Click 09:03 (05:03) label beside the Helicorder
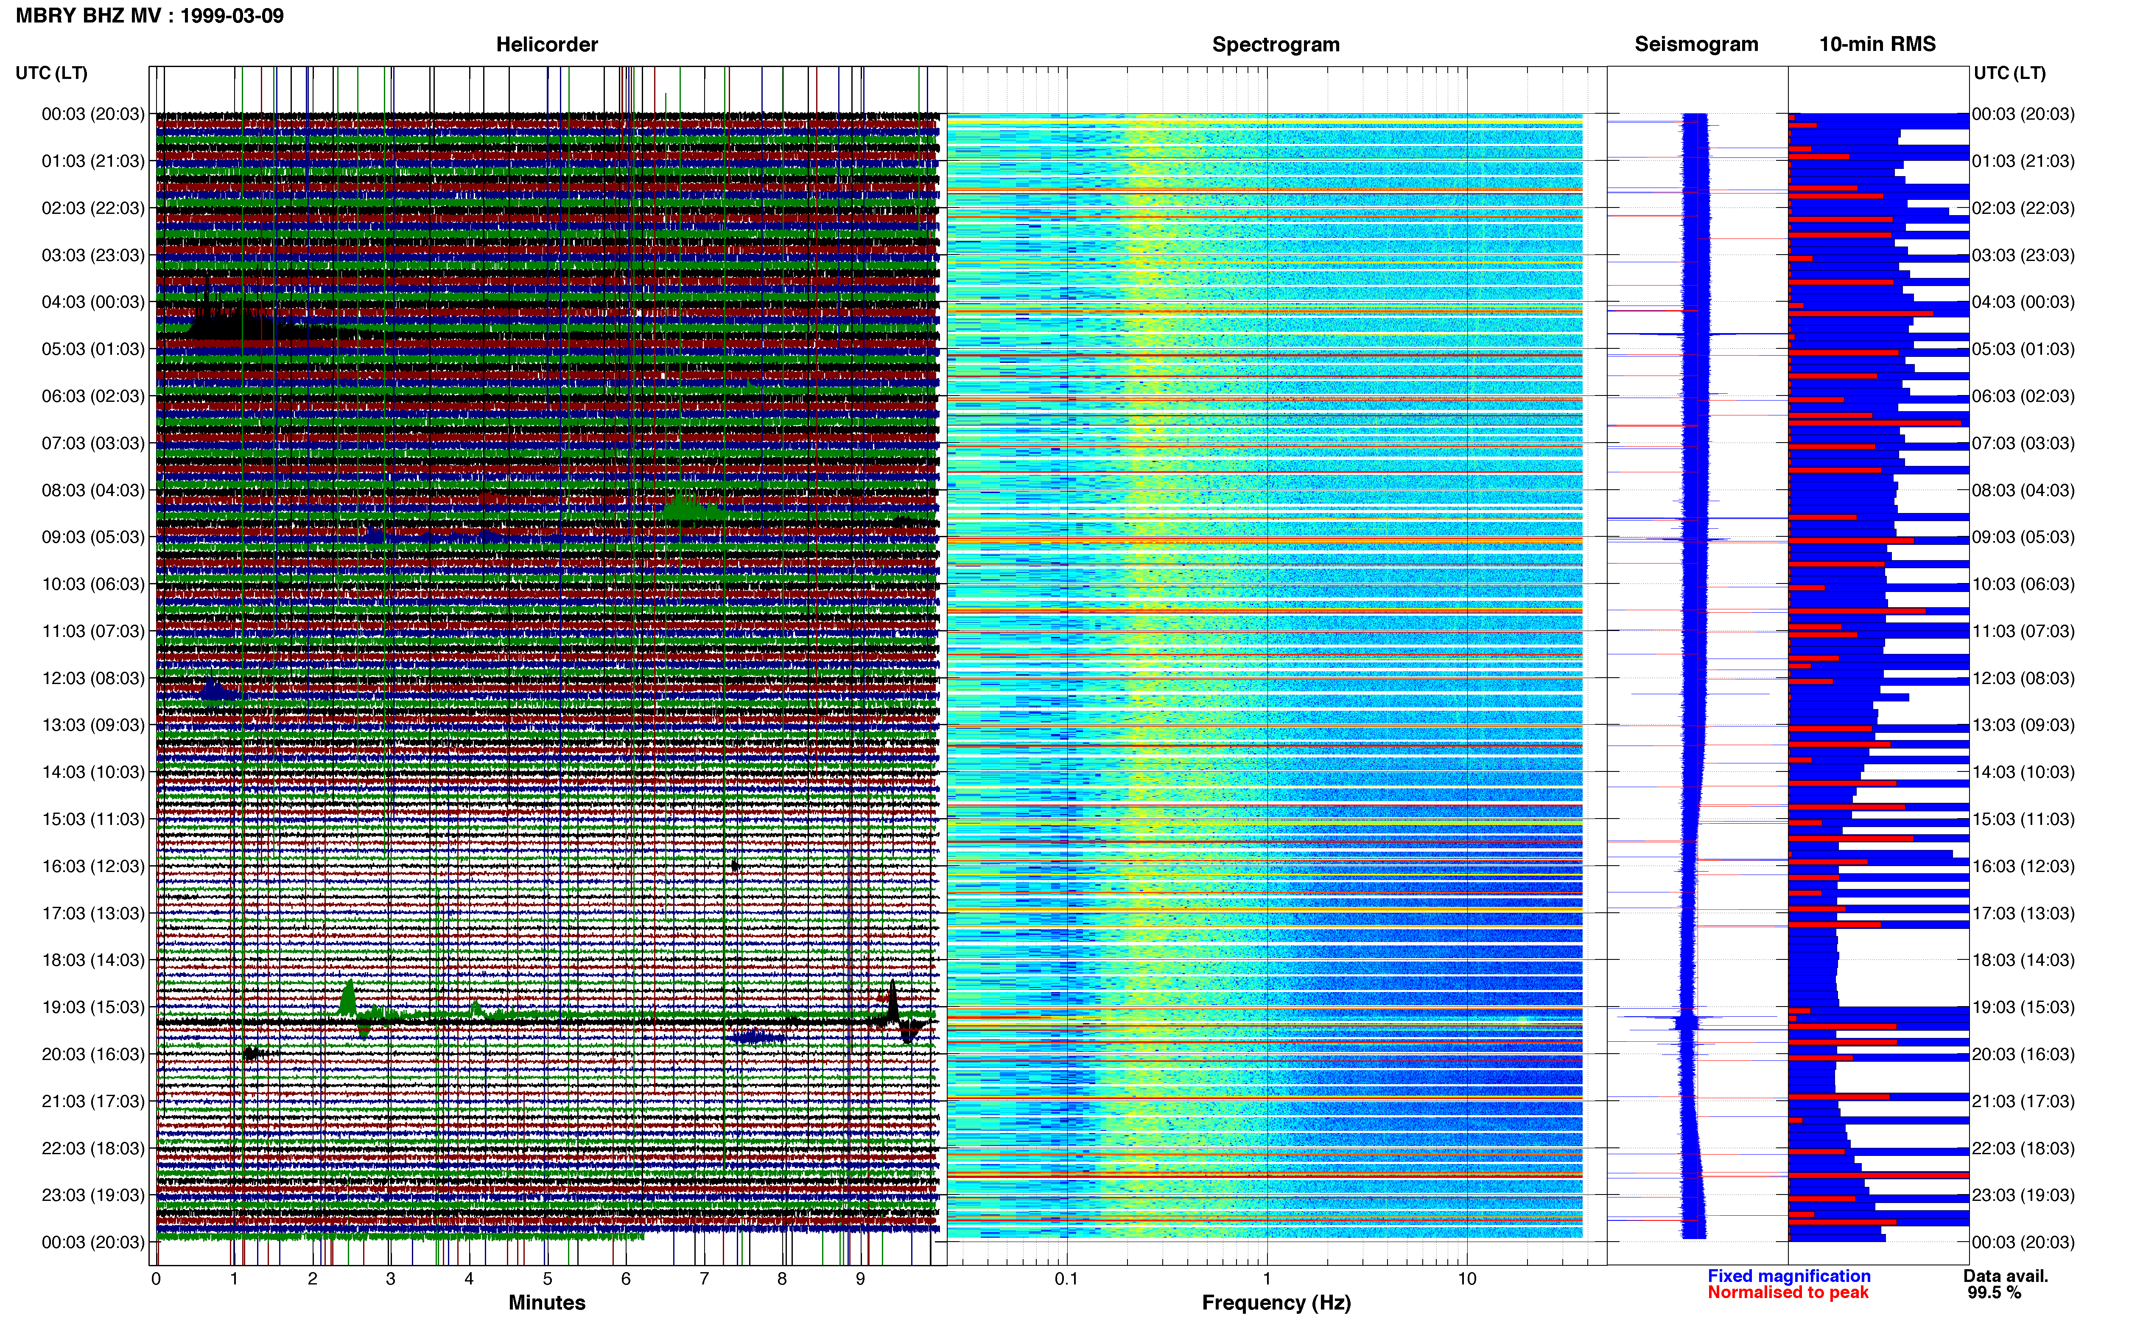 (x=92, y=537)
